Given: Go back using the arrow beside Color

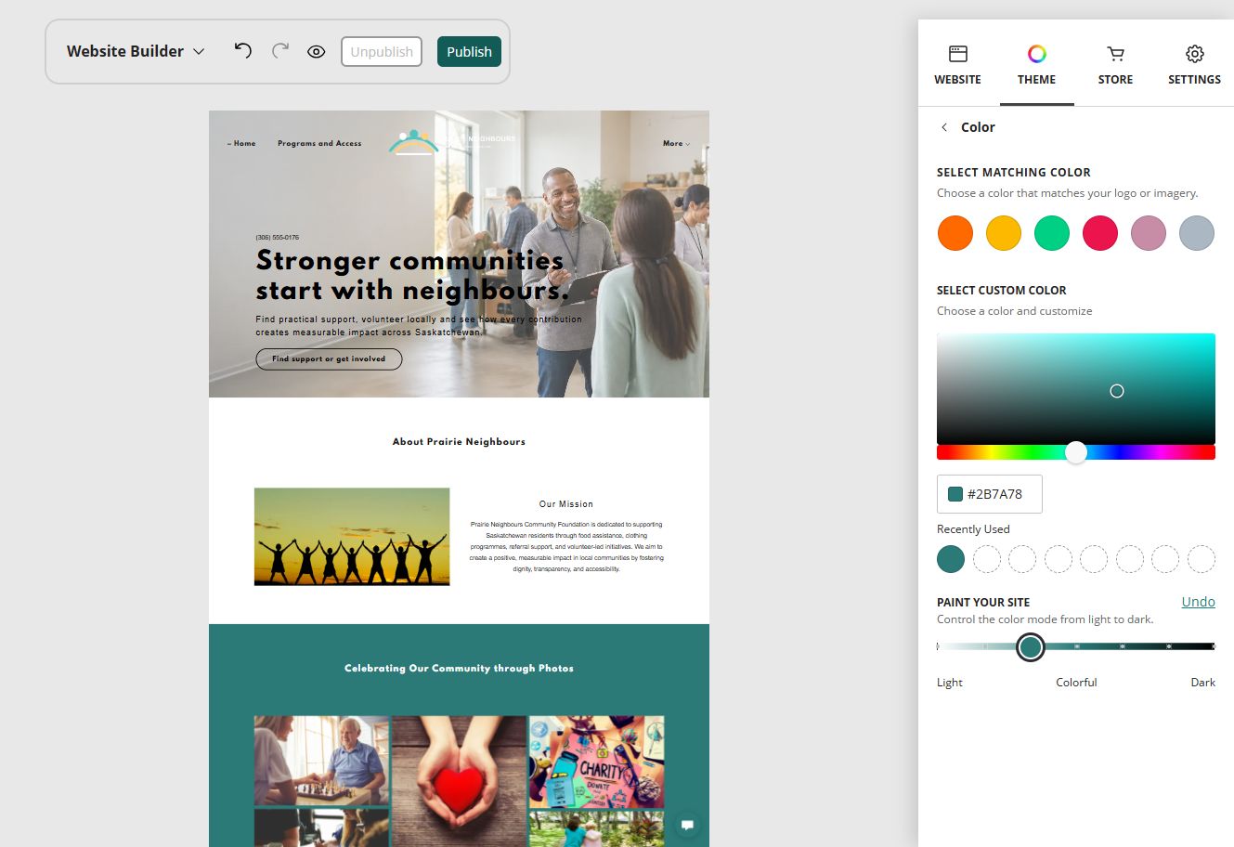Looking at the screenshot, I should (944, 127).
